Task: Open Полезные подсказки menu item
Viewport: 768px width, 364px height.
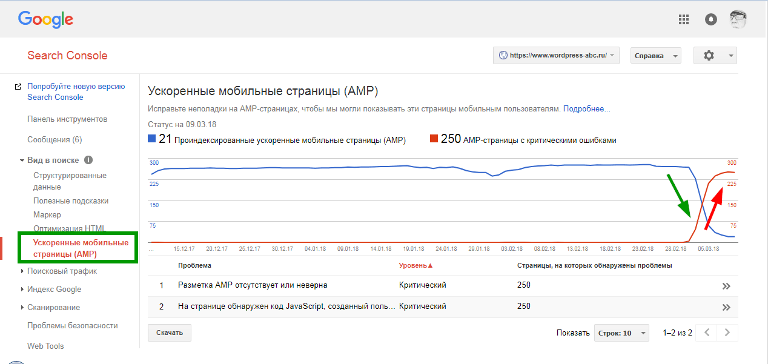Action: tap(71, 201)
